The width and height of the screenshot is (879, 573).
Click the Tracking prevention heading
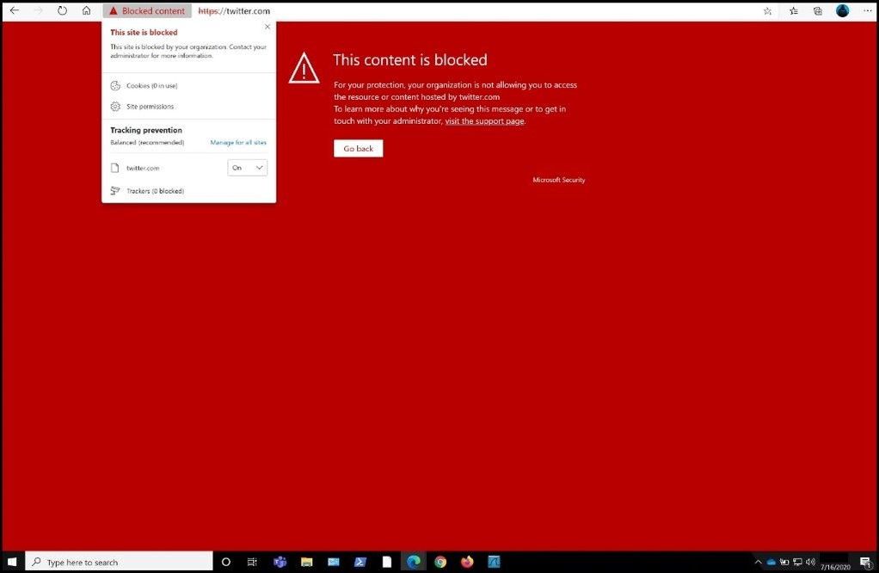145,130
